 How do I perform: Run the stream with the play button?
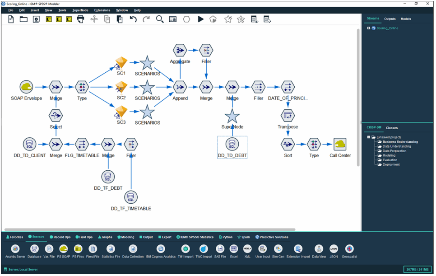coord(200,19)
